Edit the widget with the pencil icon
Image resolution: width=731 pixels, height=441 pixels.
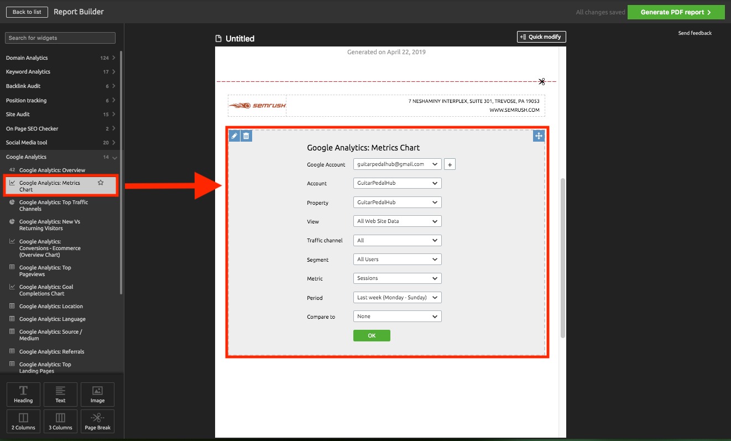click(234, 136)
